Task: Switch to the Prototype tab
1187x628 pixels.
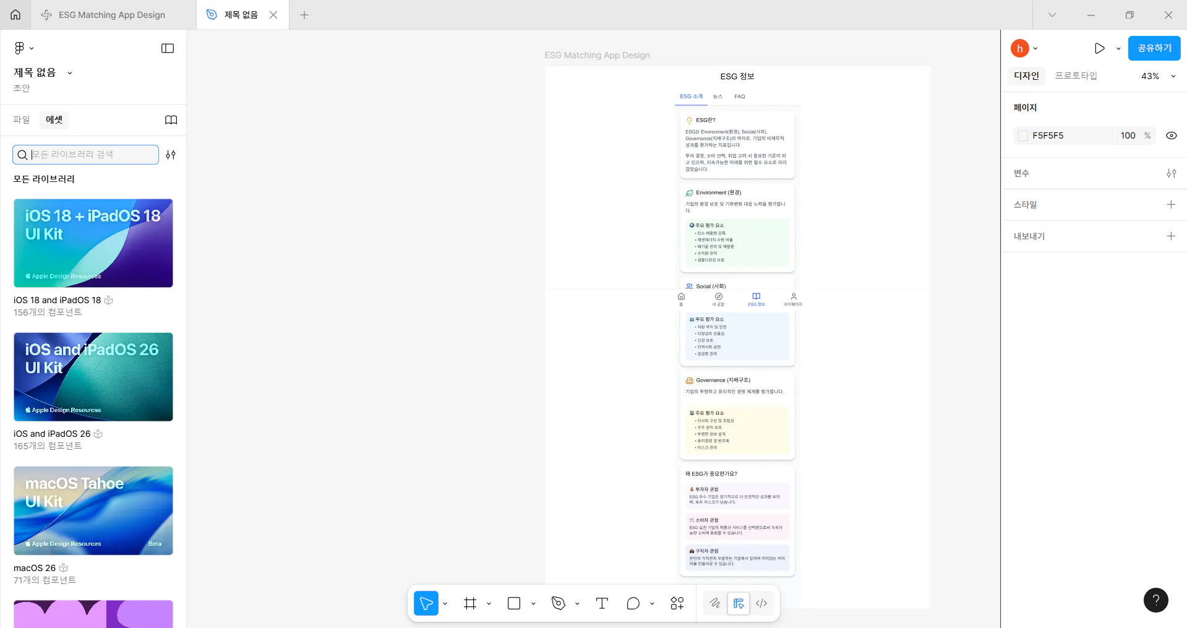Action: 1076,75
